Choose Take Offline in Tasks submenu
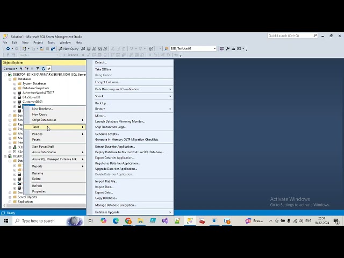The image size is (344, 258). tap(130, 69)
